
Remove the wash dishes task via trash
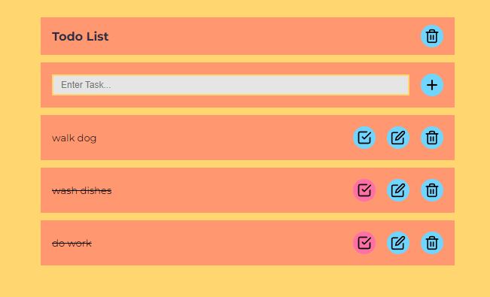pyautogui.click(x=432, y=190)
